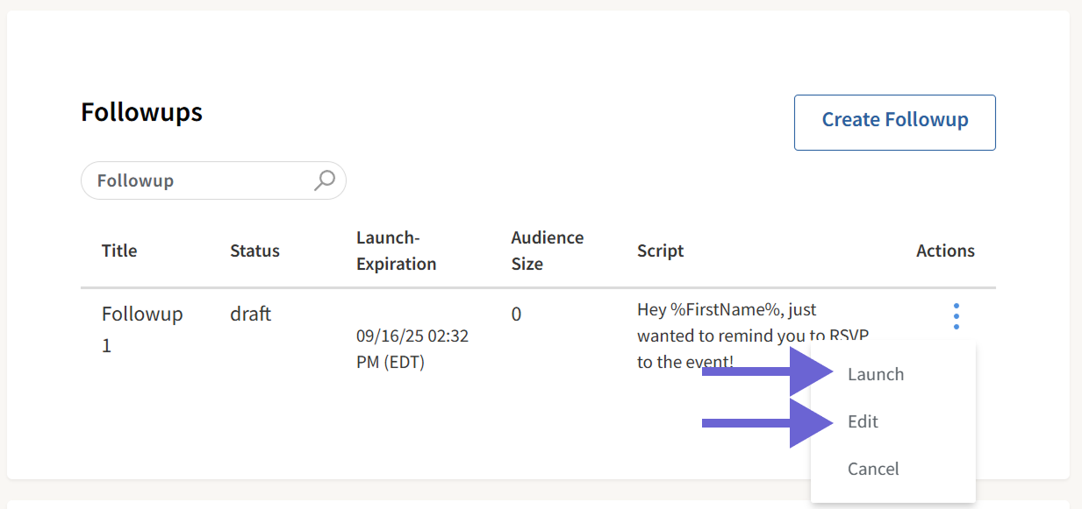Click the Title column header
This screenshot has height=509, width=1082.
point(118,251)
